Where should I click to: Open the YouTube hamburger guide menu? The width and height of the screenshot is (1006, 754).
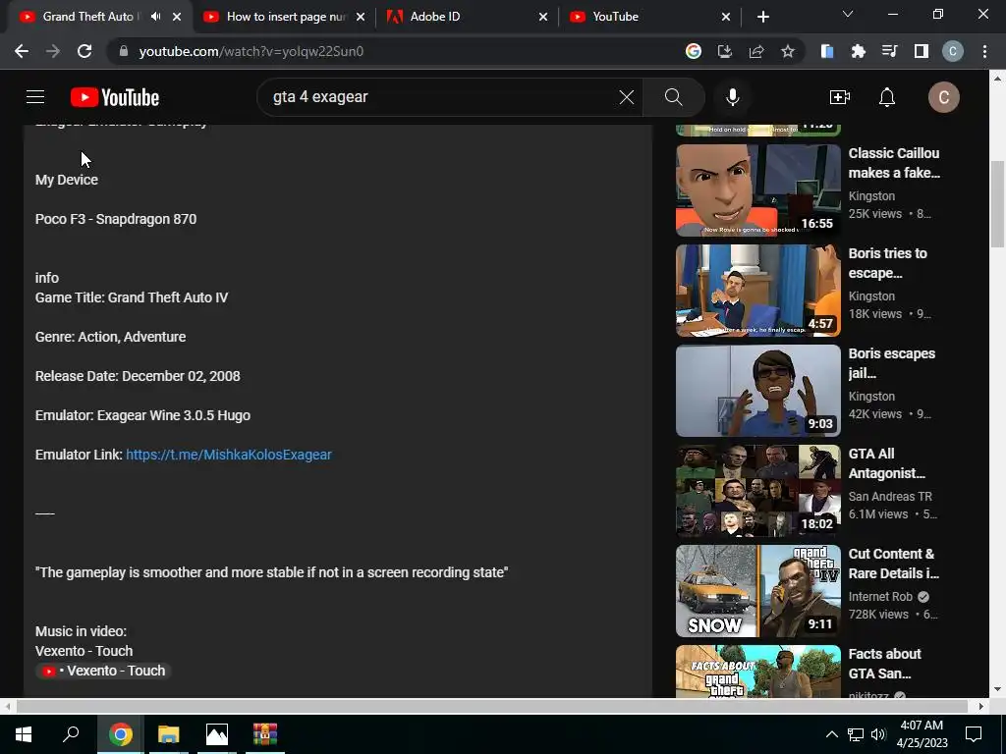click(35, 97)
